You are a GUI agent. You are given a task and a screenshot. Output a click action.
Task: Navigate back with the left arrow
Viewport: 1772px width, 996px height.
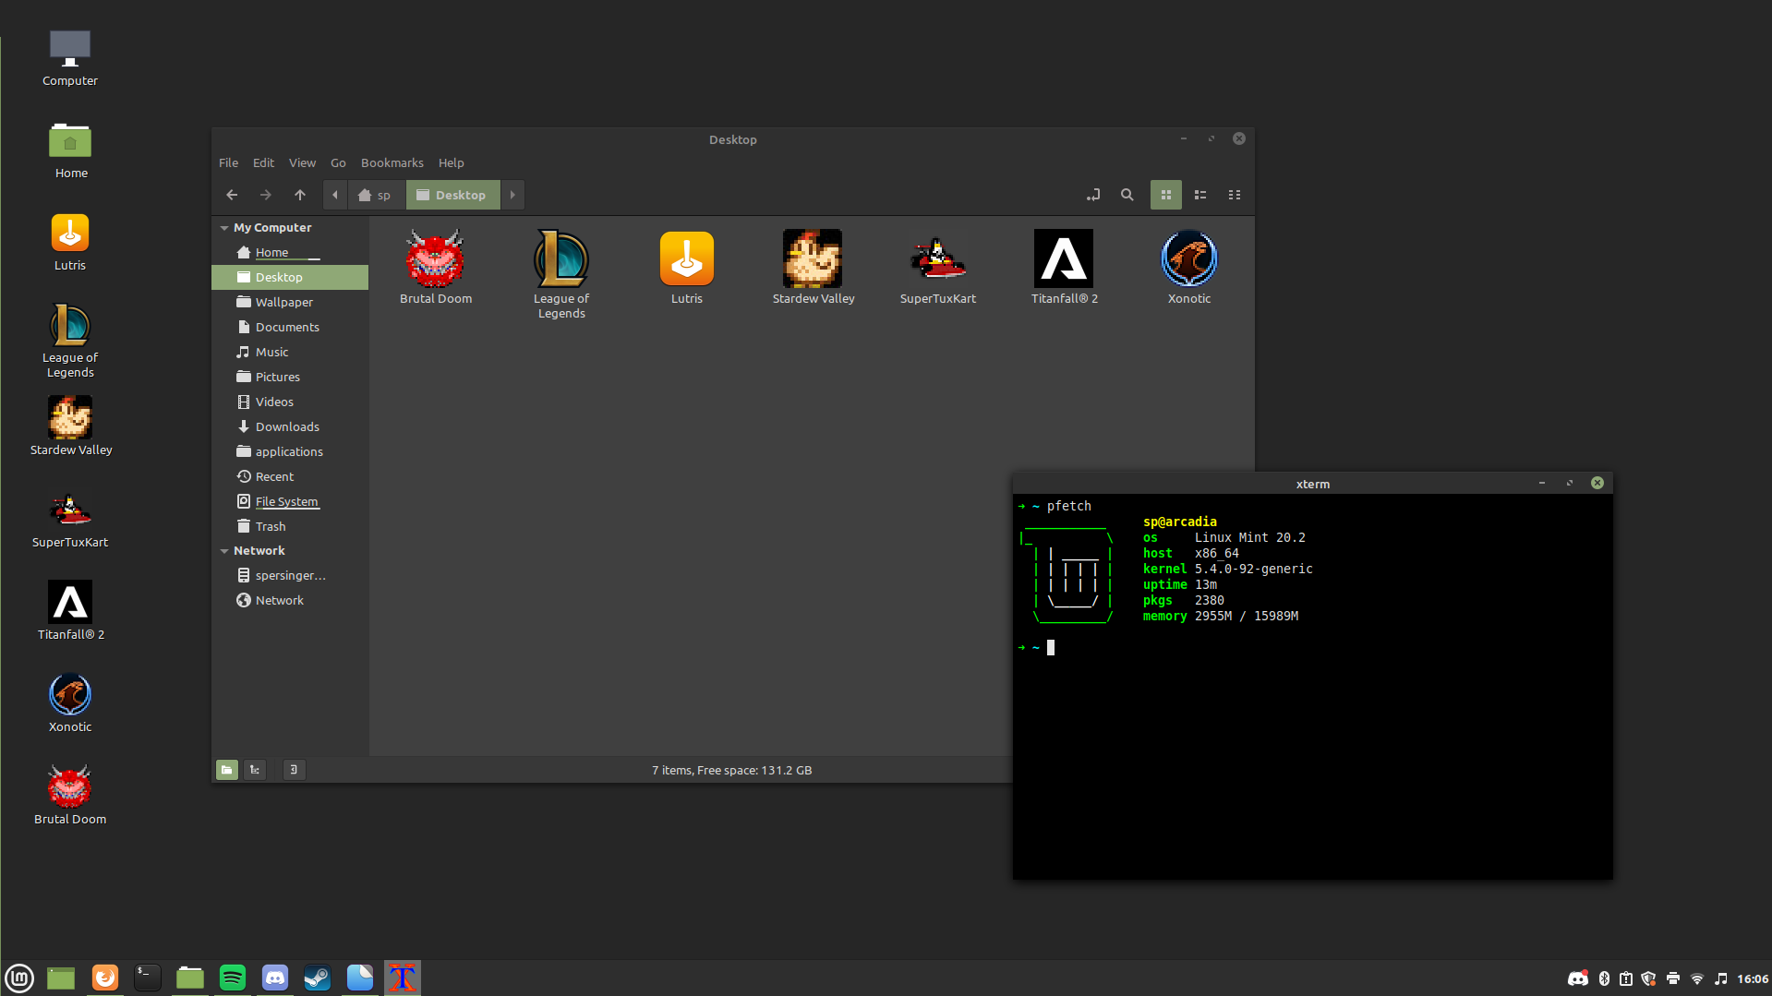[x=232, y=195]
